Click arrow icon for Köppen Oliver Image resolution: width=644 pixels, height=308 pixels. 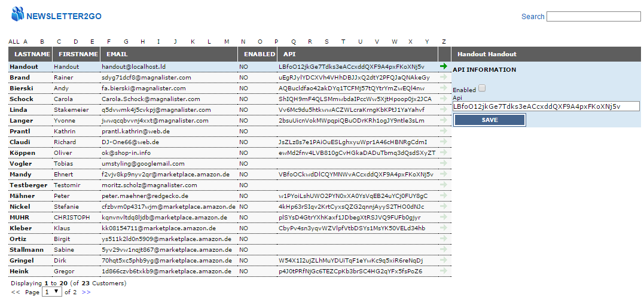click(443, 153)
